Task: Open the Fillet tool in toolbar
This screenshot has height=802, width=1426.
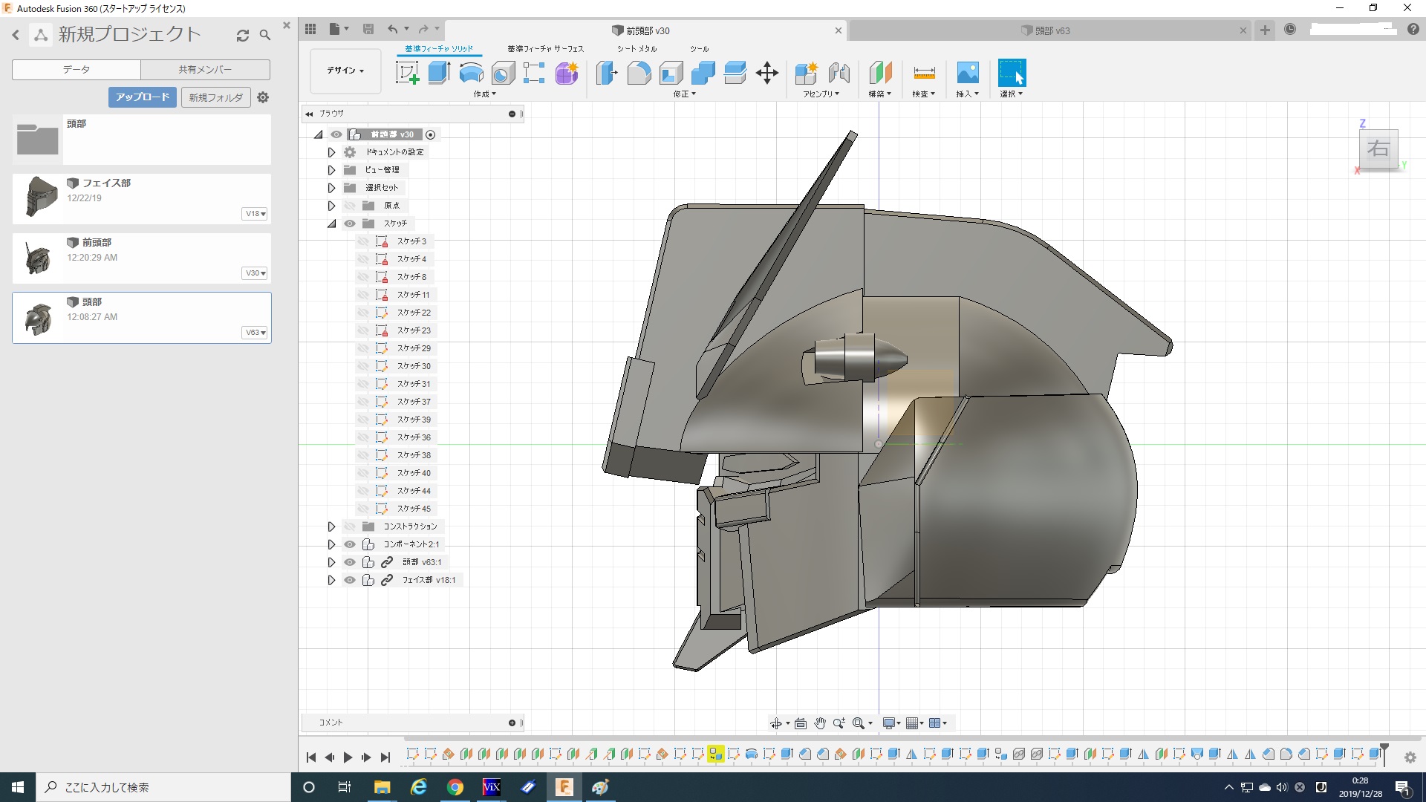Action: (639, 73)
